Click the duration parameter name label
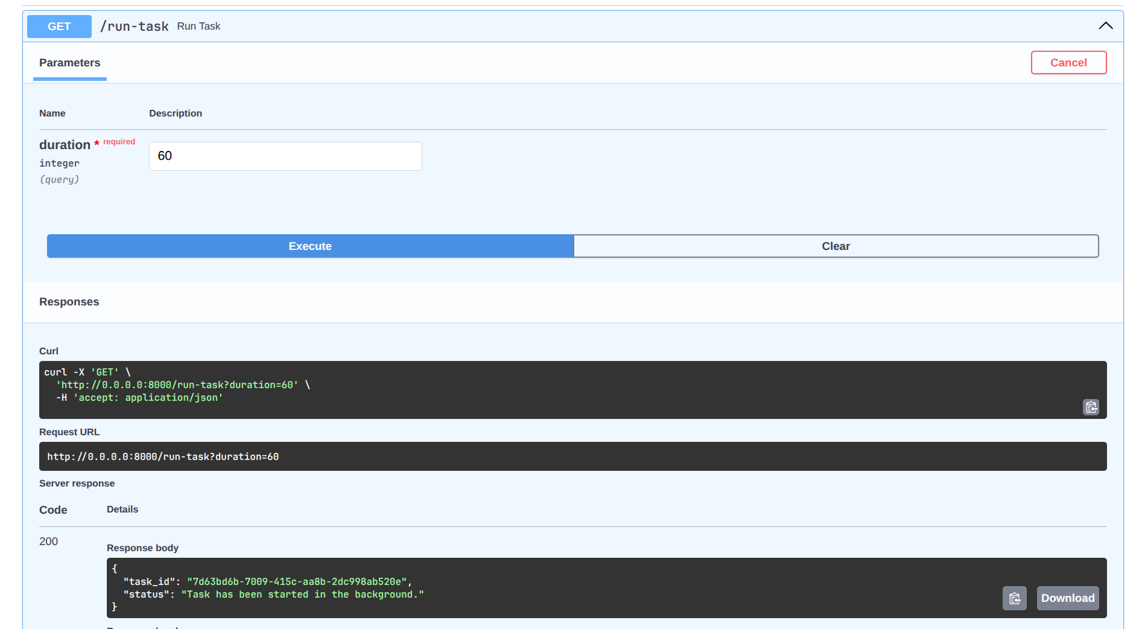 tap(65, 145)
